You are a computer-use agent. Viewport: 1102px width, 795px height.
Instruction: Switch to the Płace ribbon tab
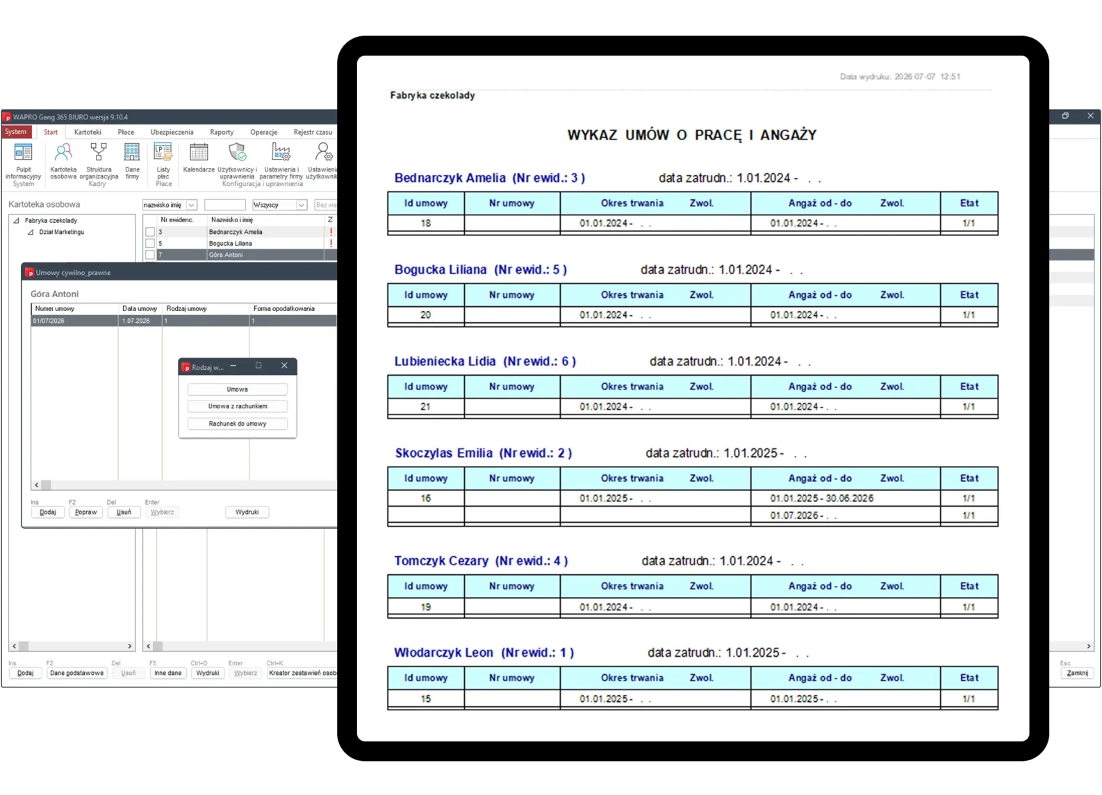[126, 132]
